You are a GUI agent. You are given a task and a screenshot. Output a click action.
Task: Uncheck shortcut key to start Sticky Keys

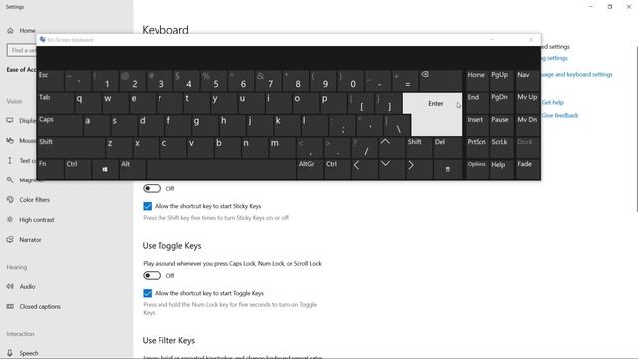[x=148, y=206]
